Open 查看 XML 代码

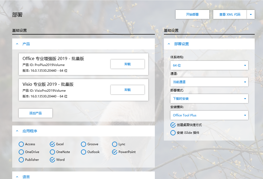[x=230, y=15]
